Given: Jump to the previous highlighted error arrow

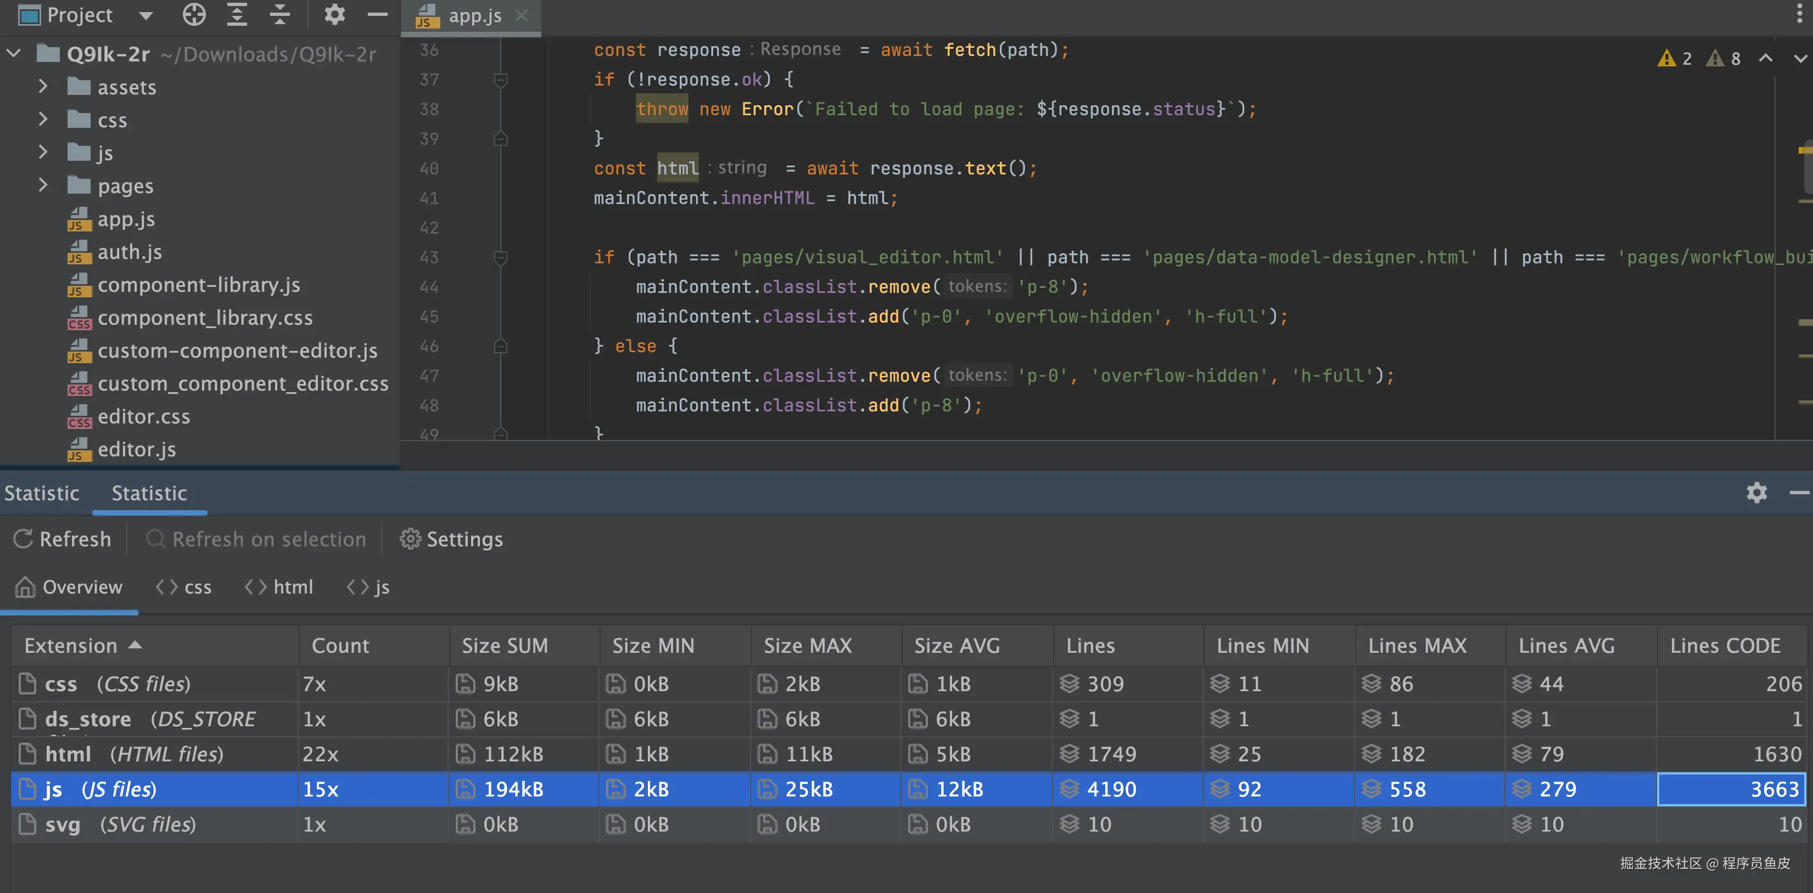Looking at the screenshot, I should click(x=1765, y=58).
